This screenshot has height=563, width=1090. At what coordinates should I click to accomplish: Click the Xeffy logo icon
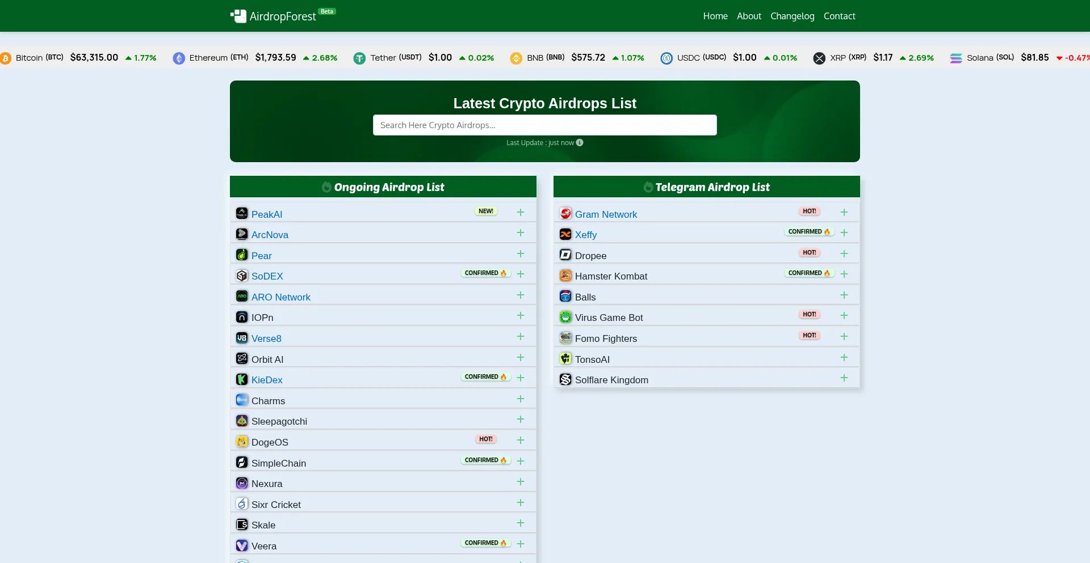point(565,234)
